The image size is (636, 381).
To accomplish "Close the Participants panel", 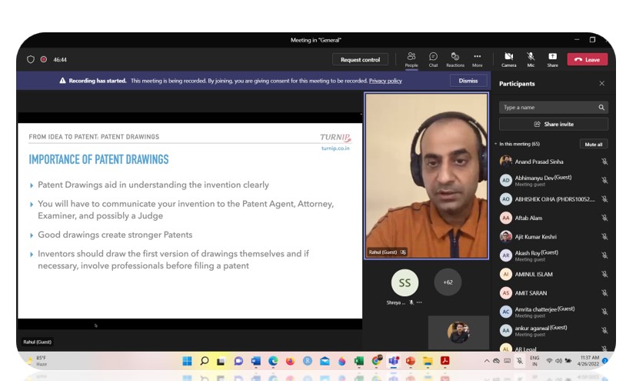I will click(x=601, y=83).
